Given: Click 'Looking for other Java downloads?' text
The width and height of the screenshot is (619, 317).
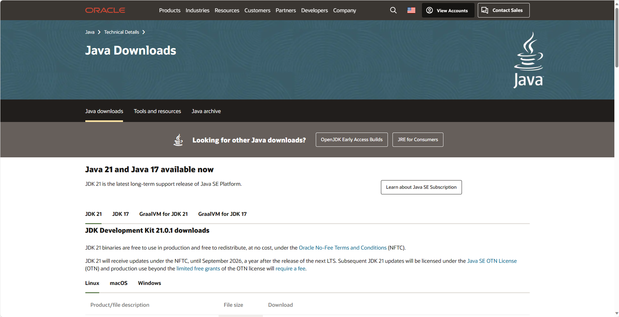Looking at the screenshot, I should 249,140.
